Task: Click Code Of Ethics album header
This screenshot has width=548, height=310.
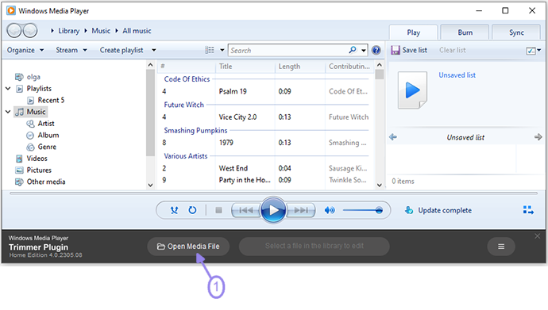Action: click(187, 79)
